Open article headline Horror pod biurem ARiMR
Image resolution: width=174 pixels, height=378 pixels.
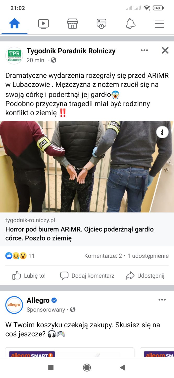80,234
